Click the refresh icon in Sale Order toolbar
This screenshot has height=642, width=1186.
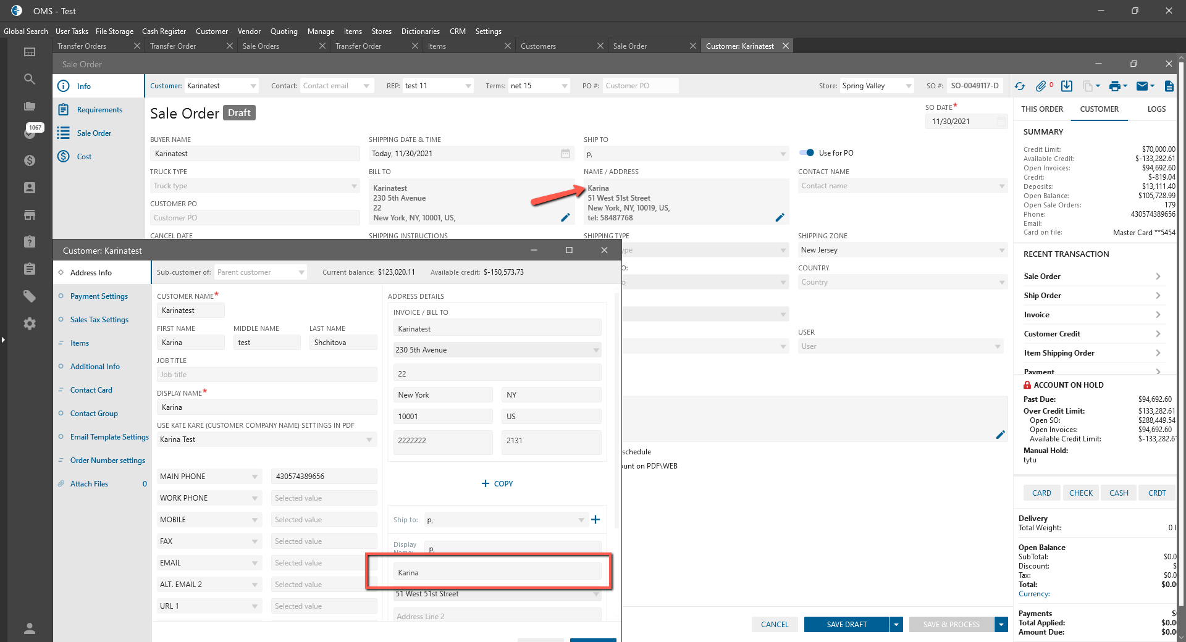click(1020, 86)
